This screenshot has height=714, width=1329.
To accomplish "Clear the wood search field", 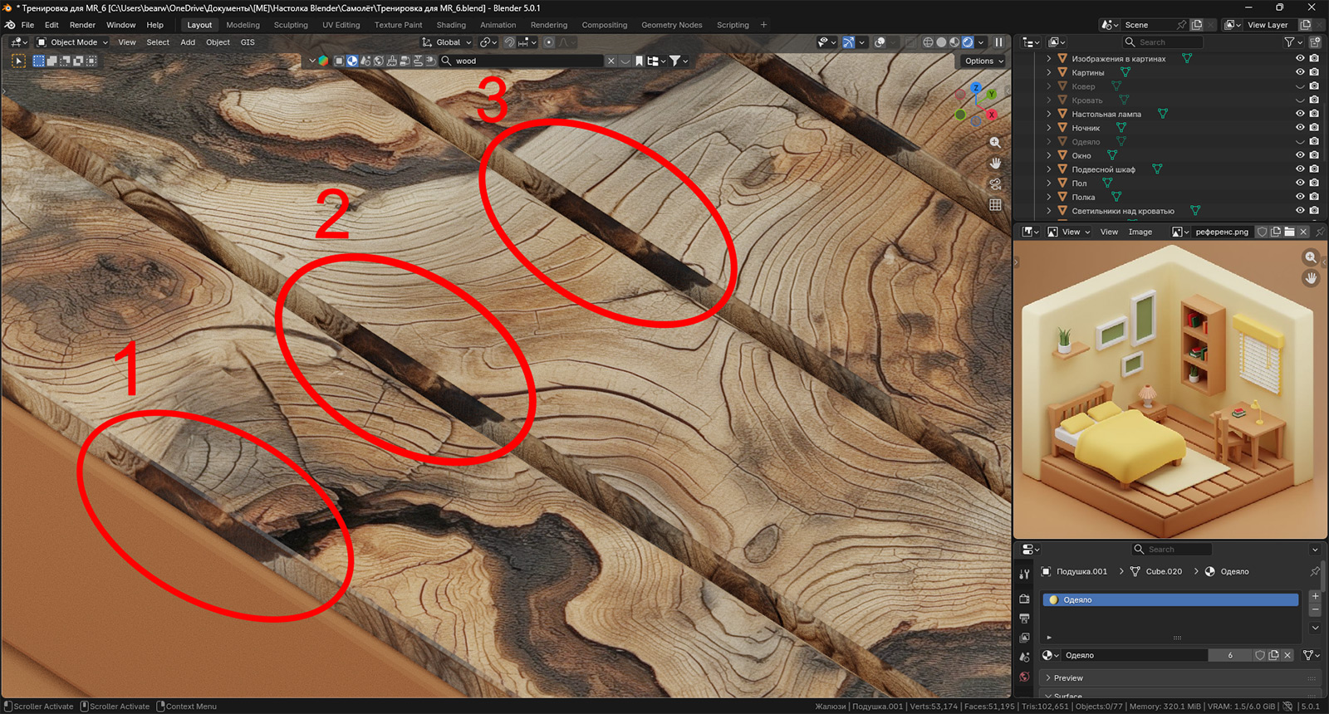I will (x=611, y=61).
